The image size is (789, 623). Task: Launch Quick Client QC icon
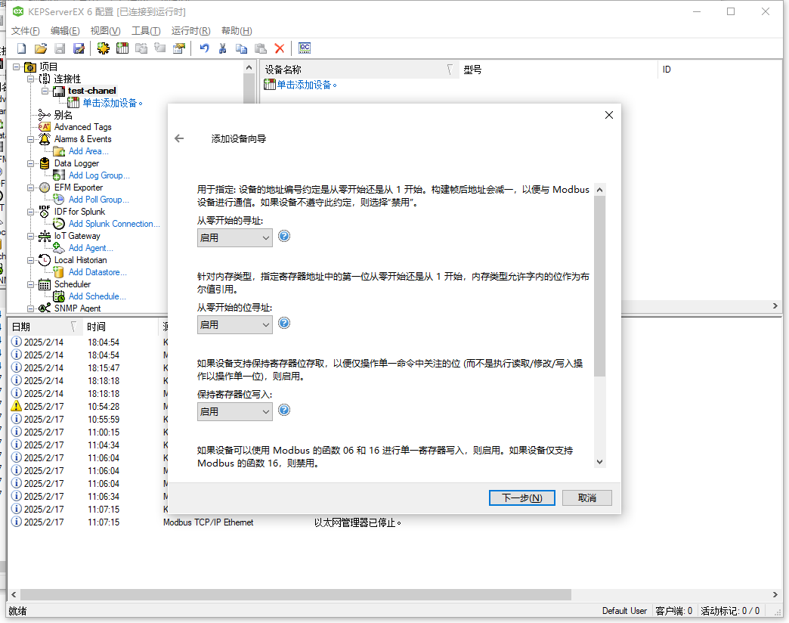305,48
